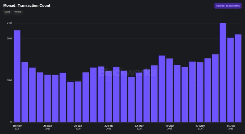245x134 pixels.
Task: Click the bar above 17 May
Action: [x=200, y=92]
